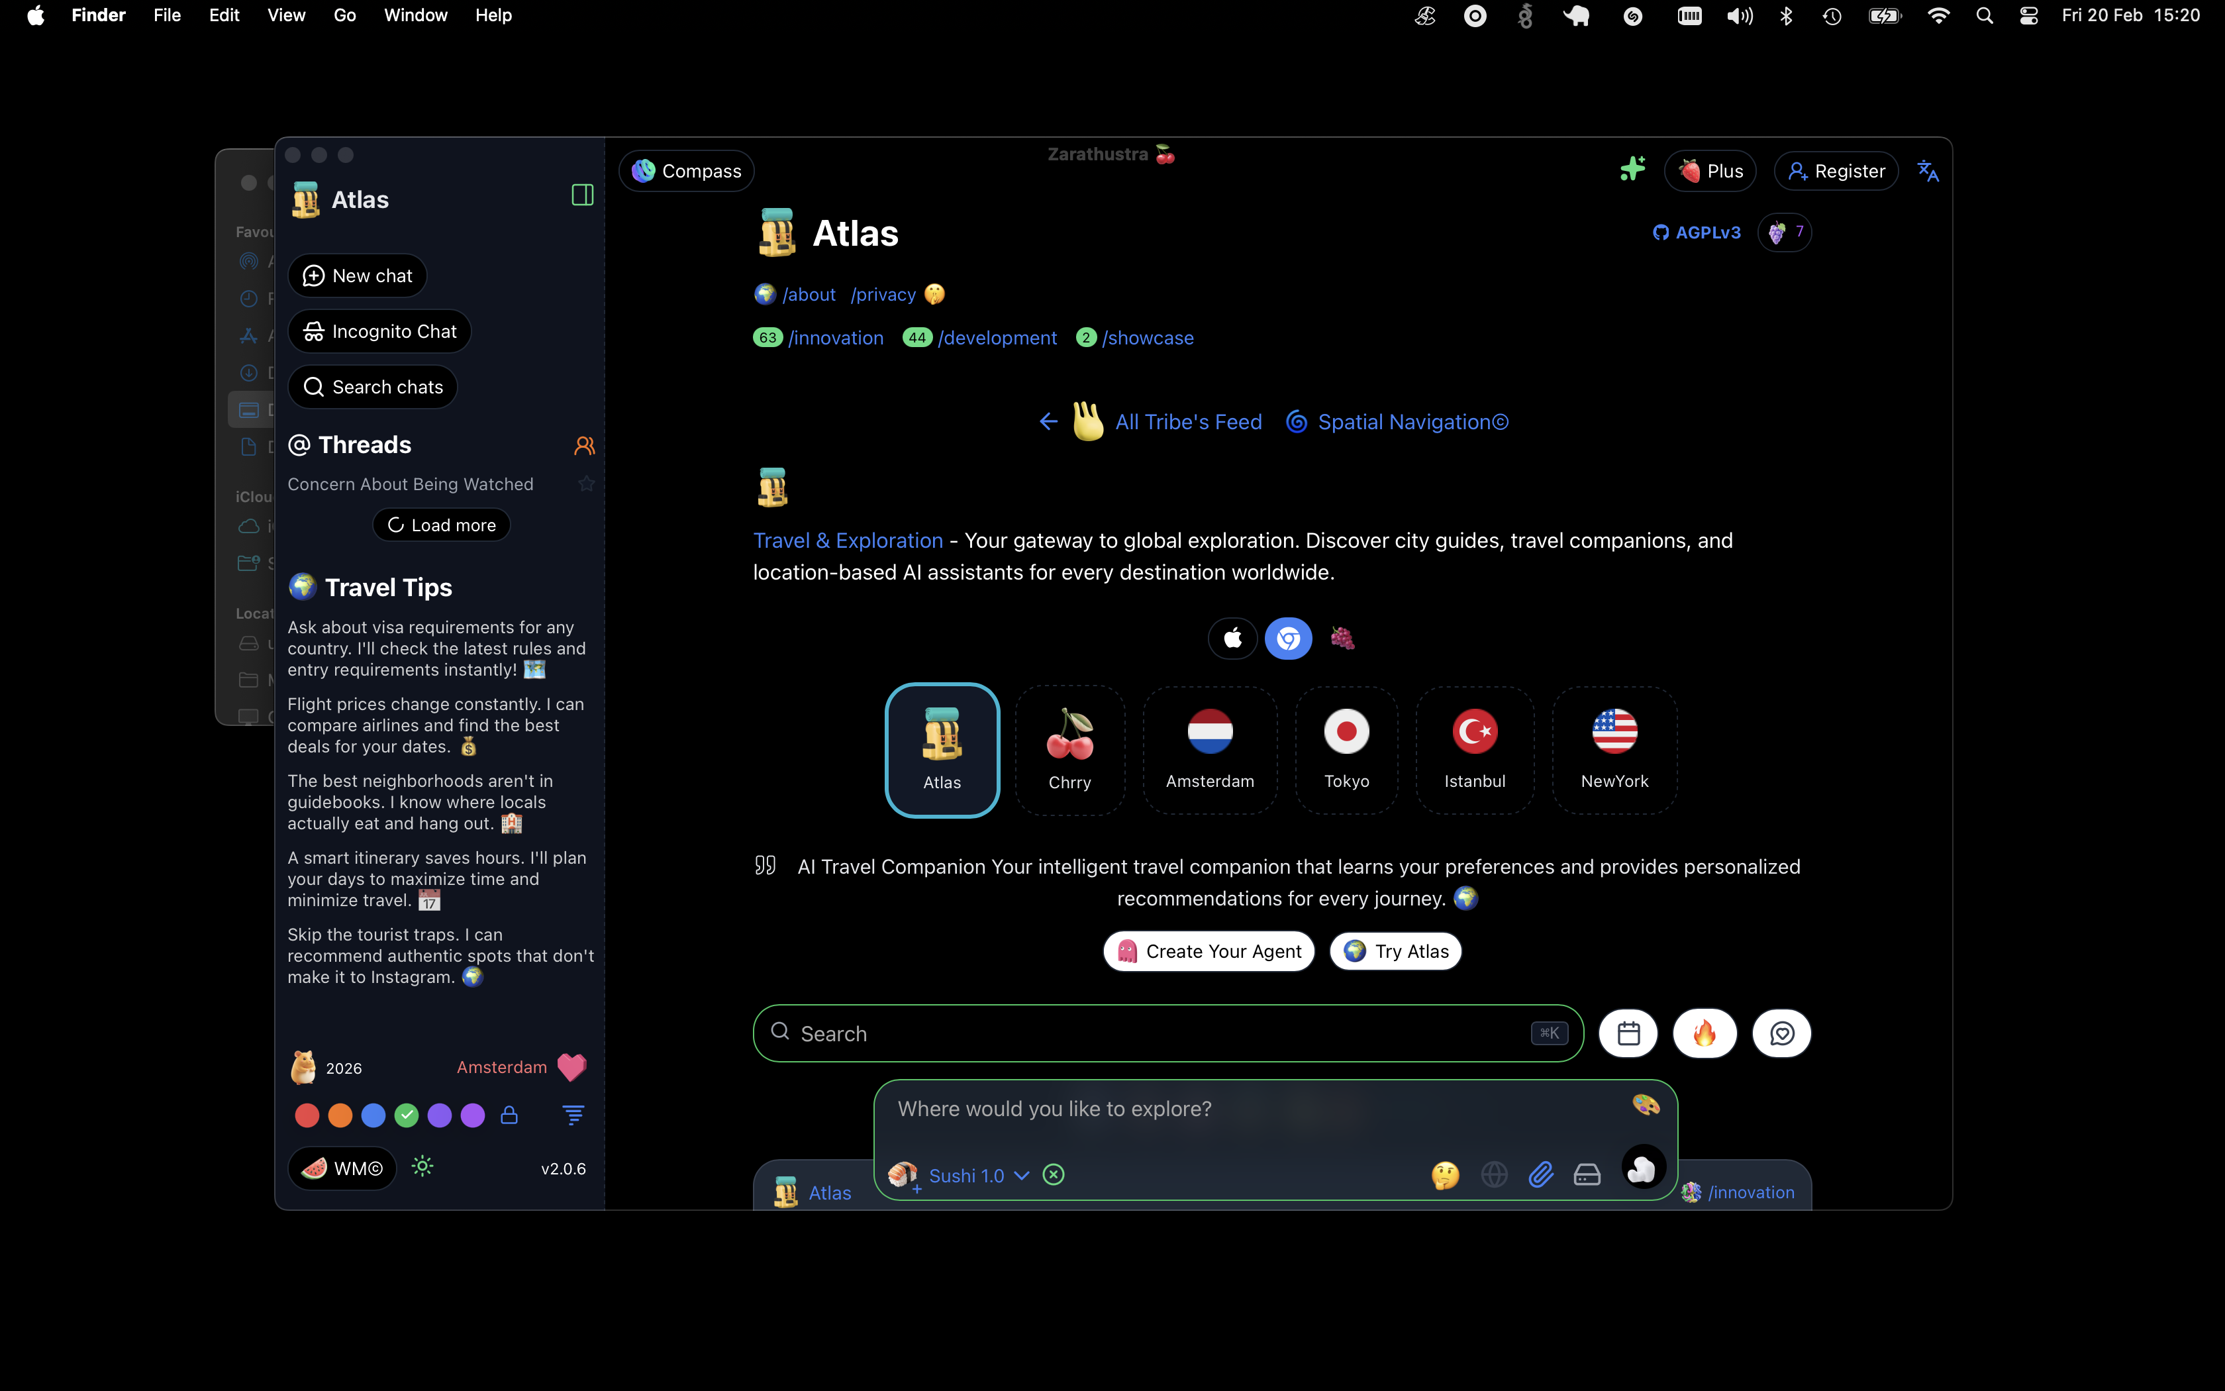
Task: Click the translate language icon
Action: click(1928, 171)
